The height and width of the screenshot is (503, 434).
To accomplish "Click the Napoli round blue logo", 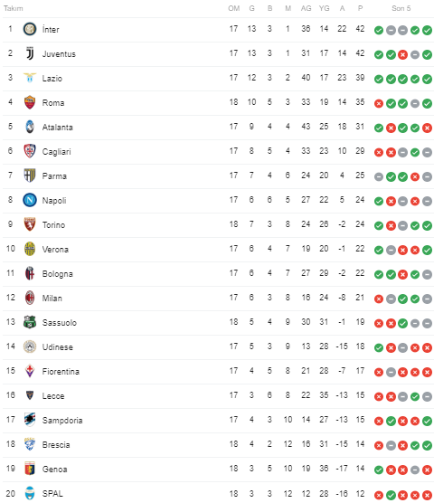I will (30, 200).
